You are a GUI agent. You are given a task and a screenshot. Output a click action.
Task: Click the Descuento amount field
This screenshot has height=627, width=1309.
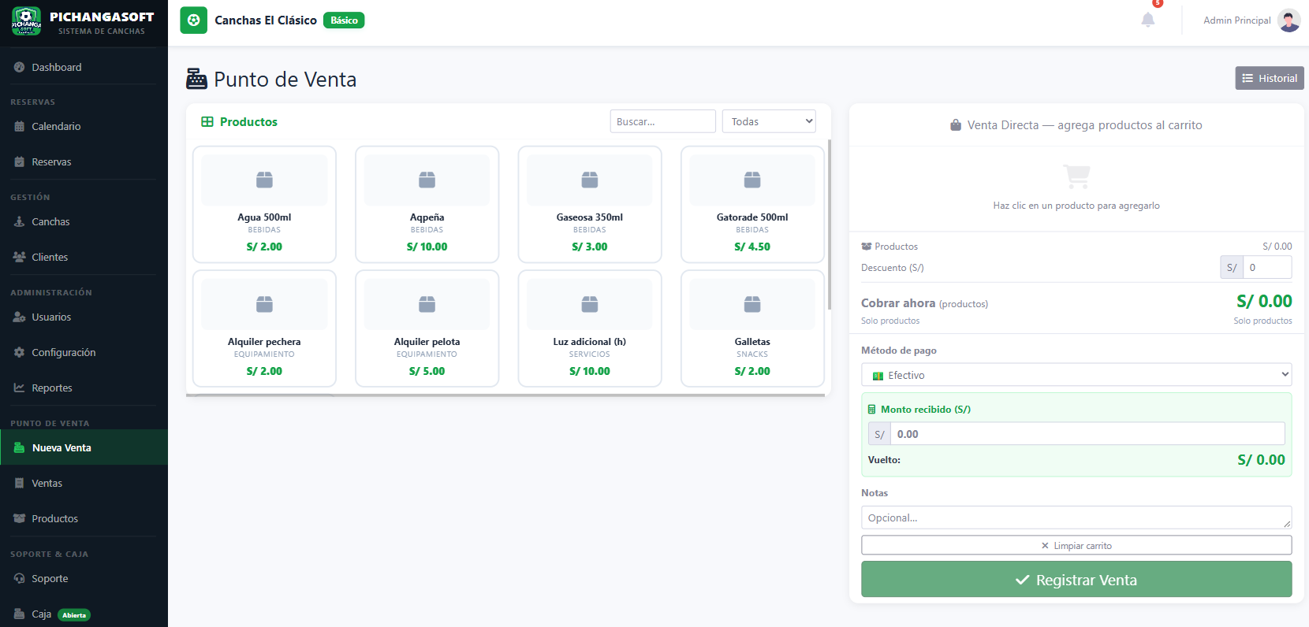tap(1267, 268)
